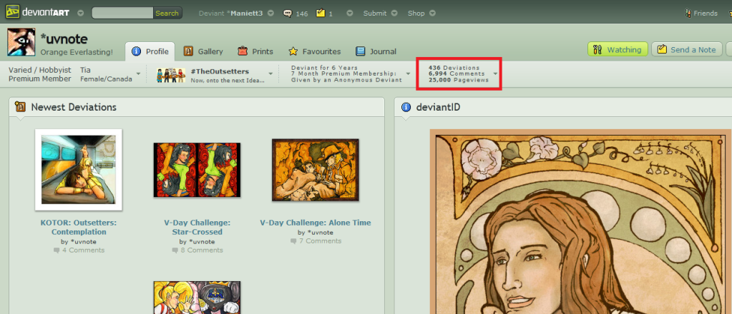Toggle the Watching button
The width and height of the screenshot is (732, 314).
tap(618, 49)
